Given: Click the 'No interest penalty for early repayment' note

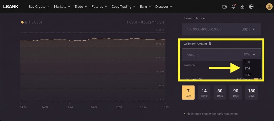Looking at the screenshot, I should click(212, 114).
